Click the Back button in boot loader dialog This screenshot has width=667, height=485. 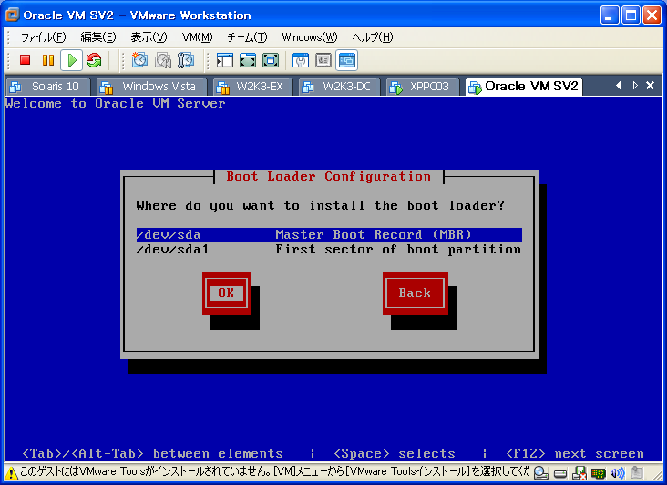pos(415,294)
